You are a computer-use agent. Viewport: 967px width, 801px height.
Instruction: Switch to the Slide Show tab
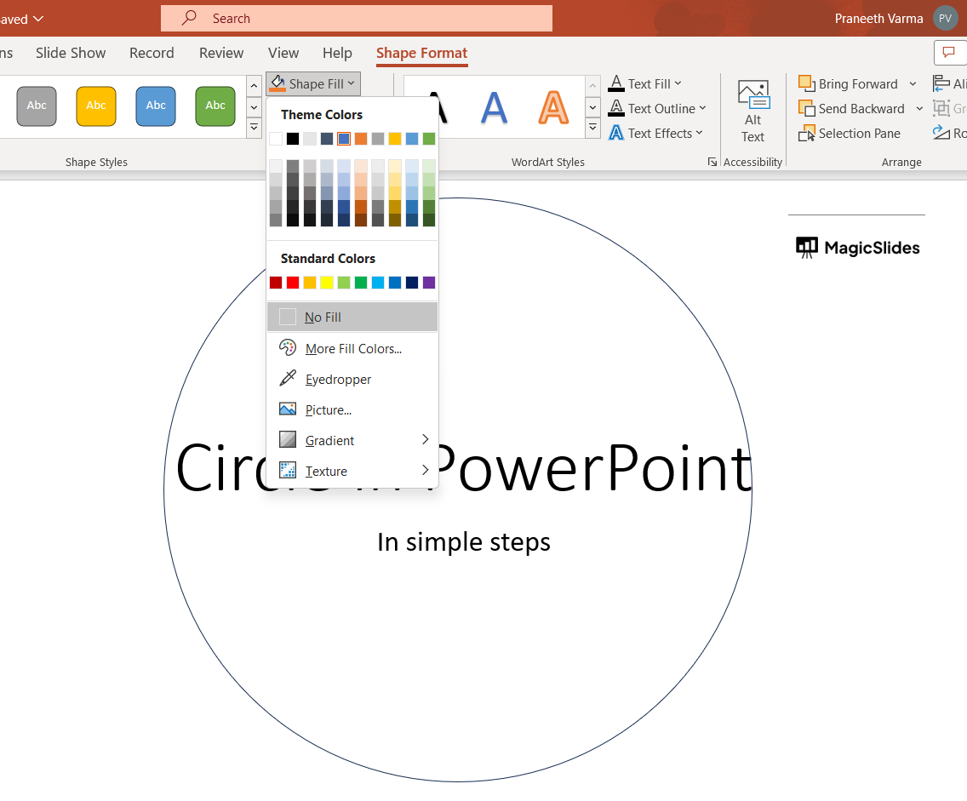click(71, 53)
